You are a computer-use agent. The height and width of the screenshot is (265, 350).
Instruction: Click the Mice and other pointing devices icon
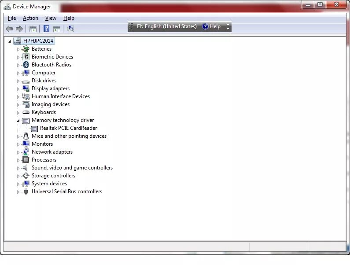coord(26,136)
